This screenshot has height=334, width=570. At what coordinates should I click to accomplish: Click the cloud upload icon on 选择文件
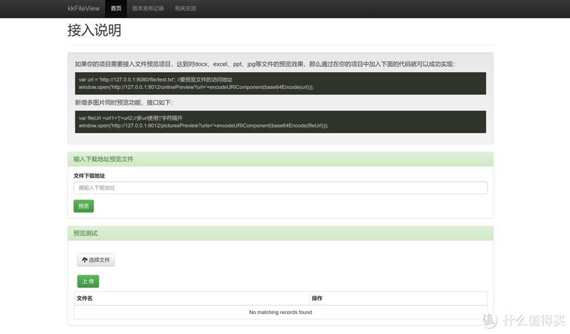[x=84, y=260]
